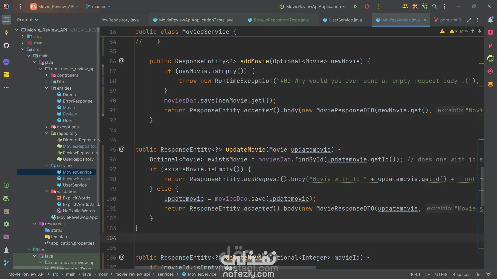The image size is (497, 279).
Task: Open the Database tool window
Action: 490,84
